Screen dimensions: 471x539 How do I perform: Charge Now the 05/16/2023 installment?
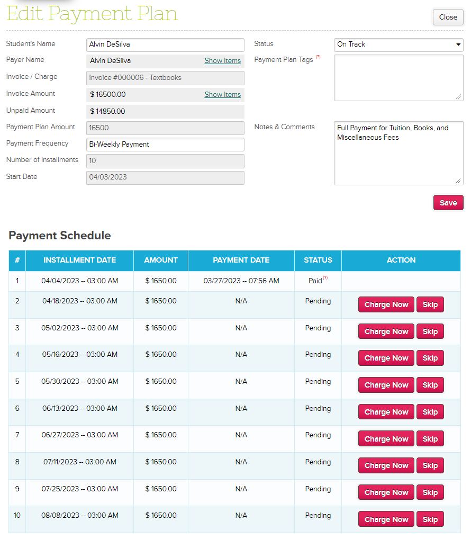click(x=386, y=358)
